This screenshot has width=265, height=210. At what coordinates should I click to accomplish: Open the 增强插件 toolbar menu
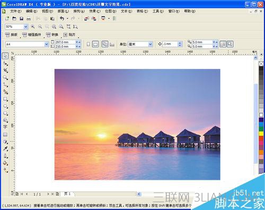pos(32,35)
